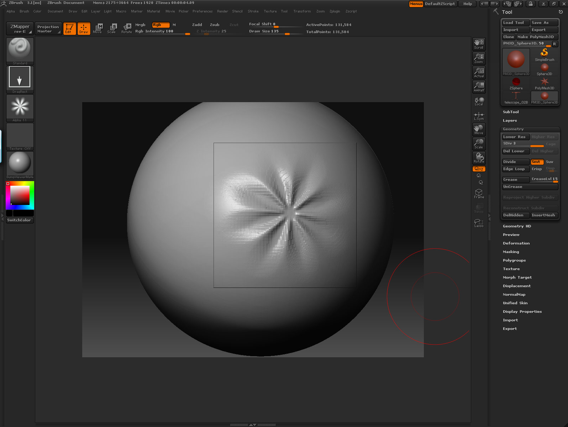Click the AAHalf zoom icon
Viewport: 568px width, 427px height.
479,86
